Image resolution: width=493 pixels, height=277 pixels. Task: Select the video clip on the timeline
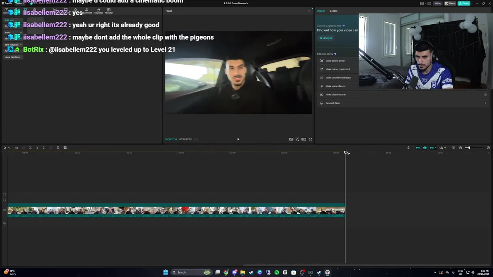[x=176, y=210]
